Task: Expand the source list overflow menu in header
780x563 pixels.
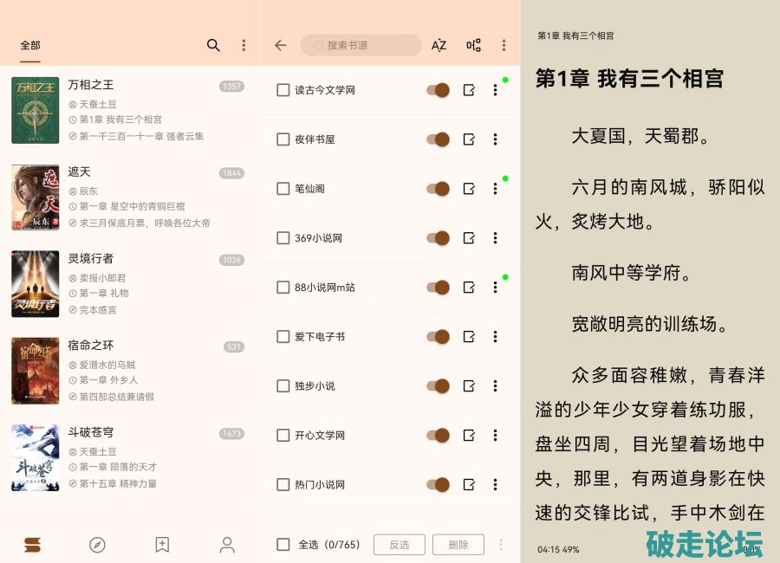Action: coord(504,45)
